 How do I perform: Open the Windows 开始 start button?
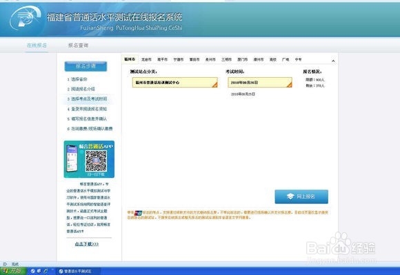(12, 271)
